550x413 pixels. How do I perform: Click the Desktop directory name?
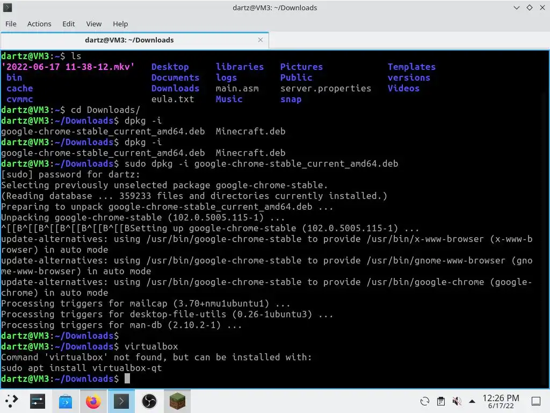point(170,67)
